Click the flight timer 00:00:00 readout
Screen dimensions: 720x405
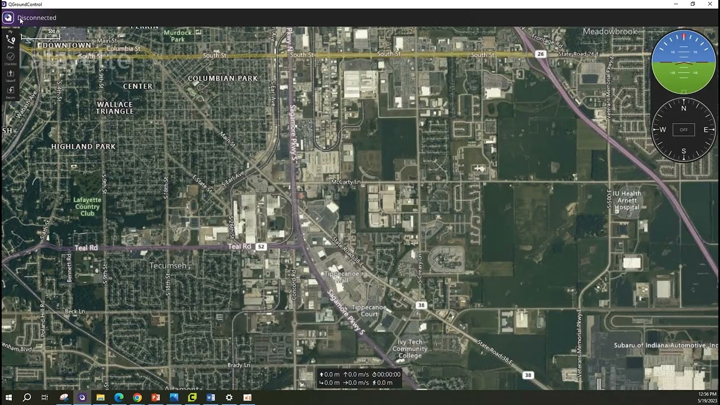pyautogui.click(x=386, y=375)
